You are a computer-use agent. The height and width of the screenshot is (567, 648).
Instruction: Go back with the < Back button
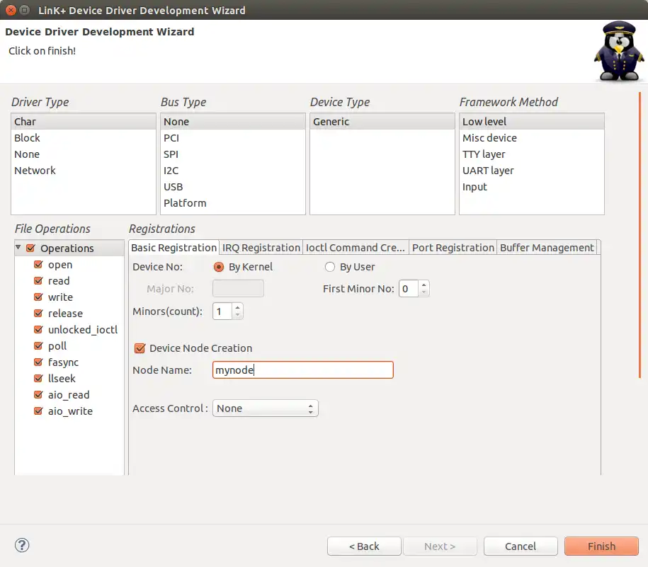click(x=364, y=546)
